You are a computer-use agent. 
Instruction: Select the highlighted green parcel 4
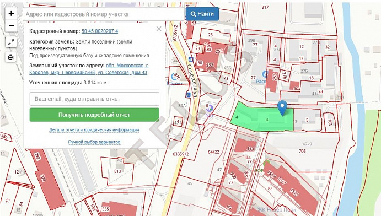point(262,118)
